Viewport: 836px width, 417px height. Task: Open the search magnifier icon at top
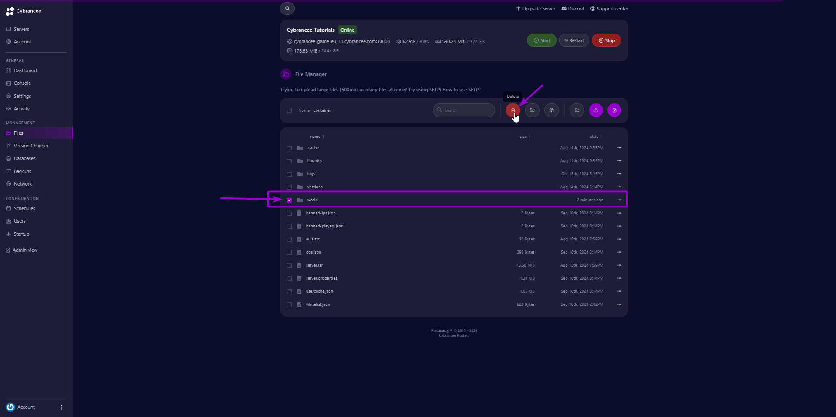(287, 8)
